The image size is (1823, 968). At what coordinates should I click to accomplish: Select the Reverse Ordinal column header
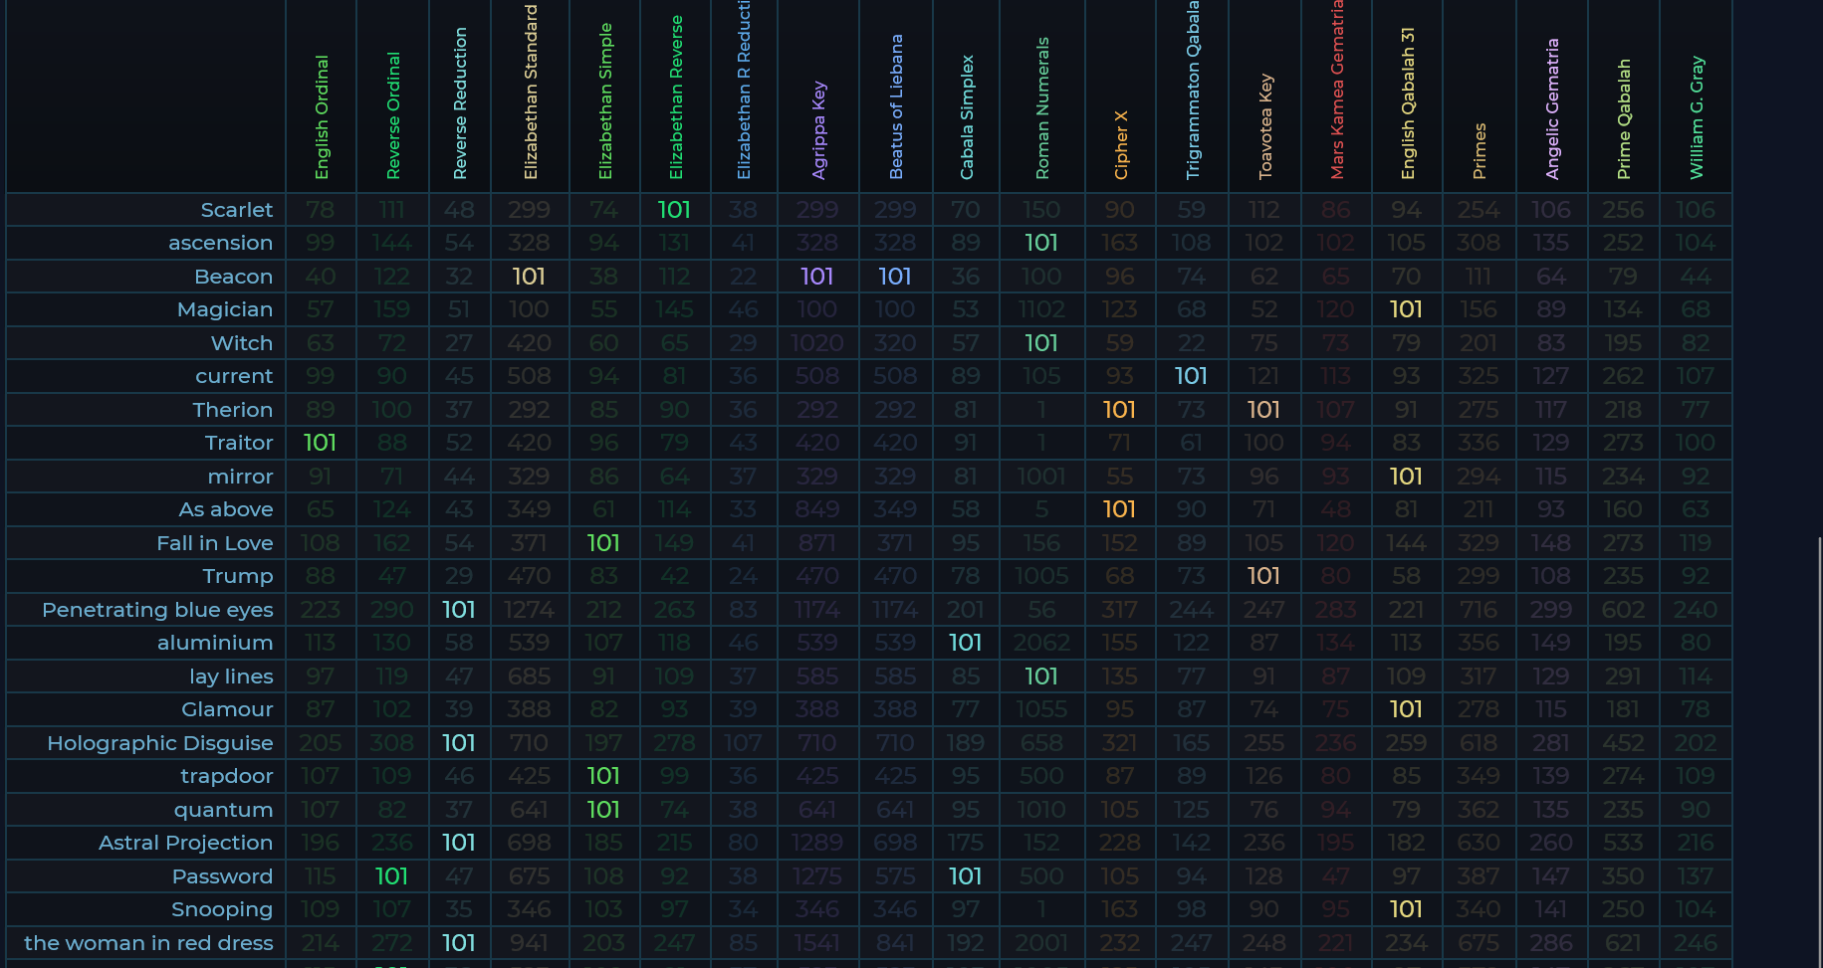point(393,115)
